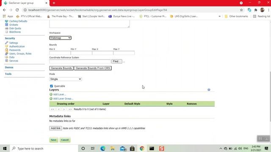Click the Authentication shield icon
Screen dimensions: 271x152
[7, 46]
